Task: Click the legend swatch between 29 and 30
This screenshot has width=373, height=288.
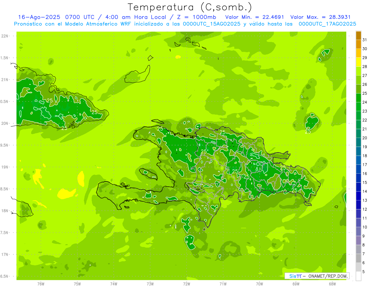Action: coord(358,53)
